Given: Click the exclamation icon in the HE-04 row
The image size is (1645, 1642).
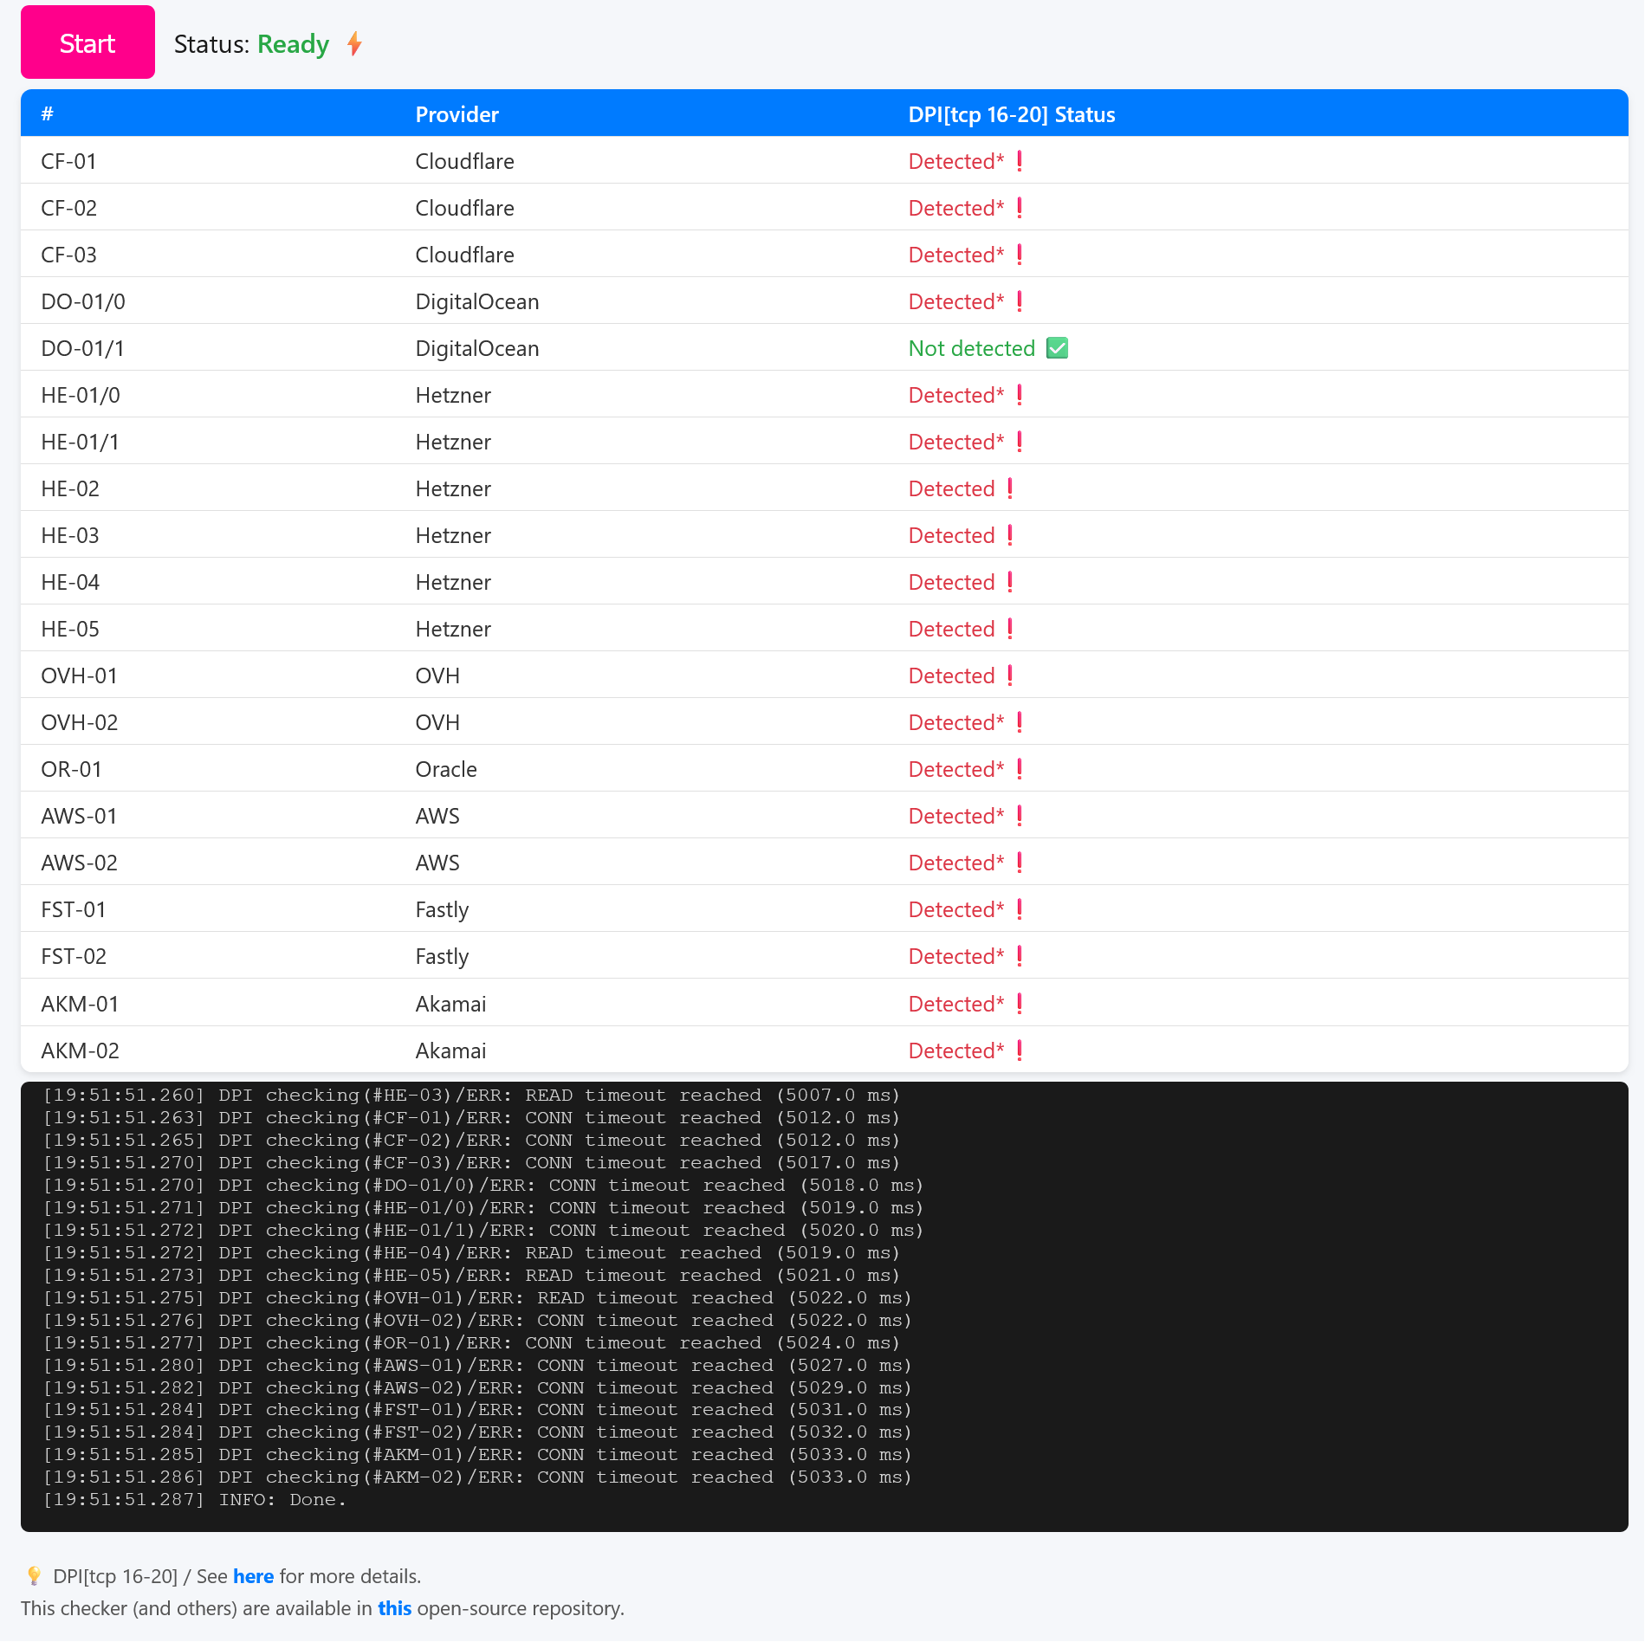Looking at the screenshot, I should (x=1010, y=582).
